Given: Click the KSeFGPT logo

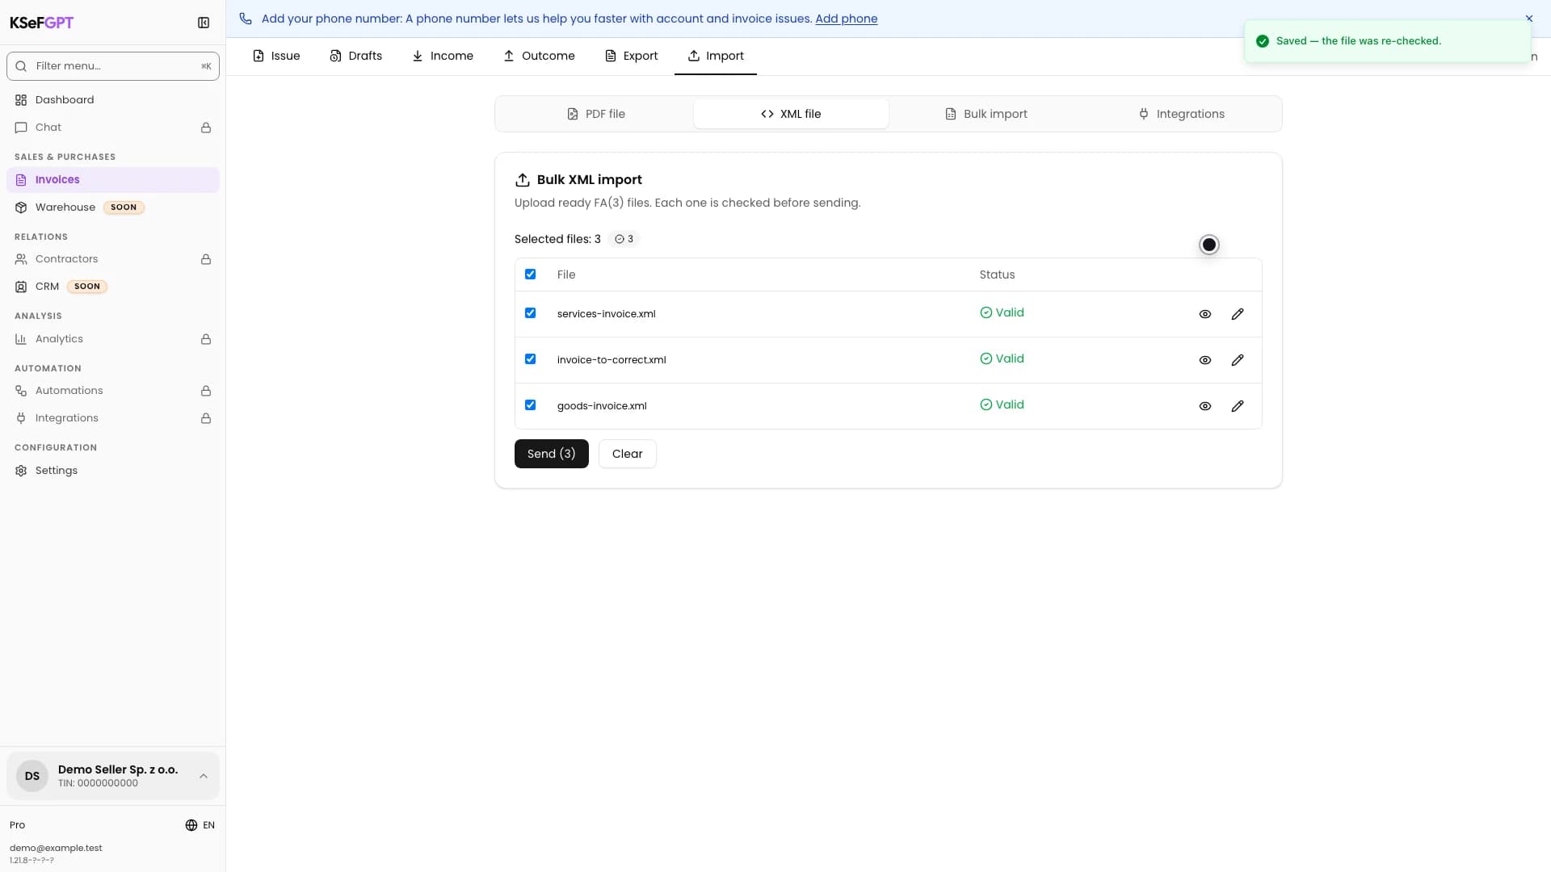Looking at the screenshot, I should pyautogui.click(x=41, y=23).
